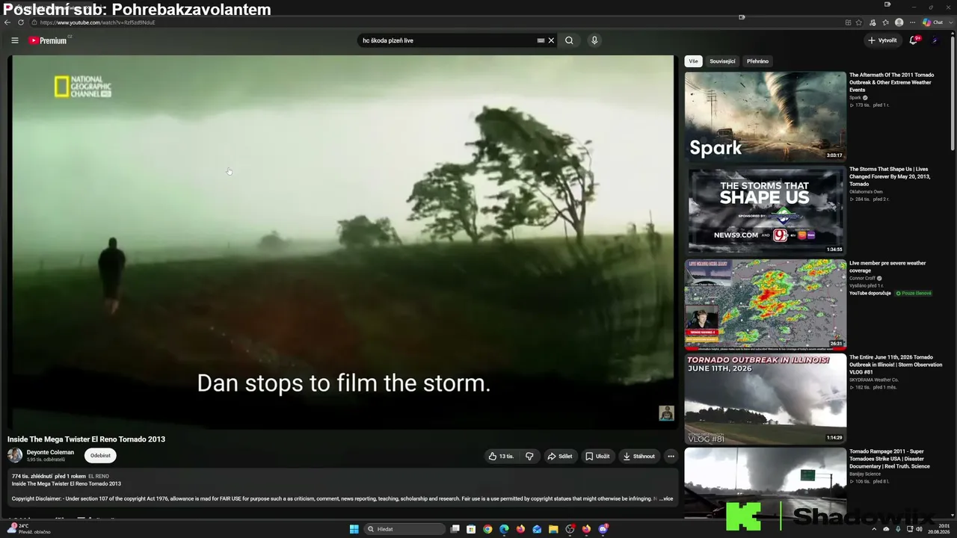Open Windows Start menu
This screenshot has height=538, width=957.
354,529
